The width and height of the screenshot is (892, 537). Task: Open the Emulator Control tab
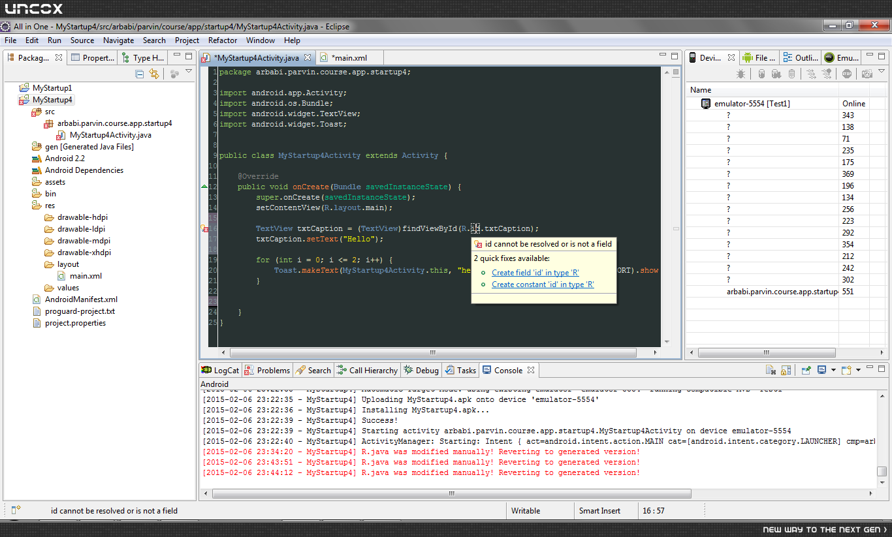point(842,58)
